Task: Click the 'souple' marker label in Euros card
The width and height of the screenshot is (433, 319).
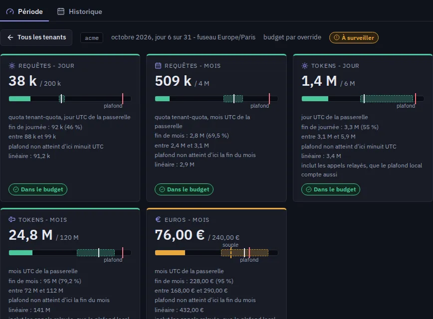Action: [230, 245]
